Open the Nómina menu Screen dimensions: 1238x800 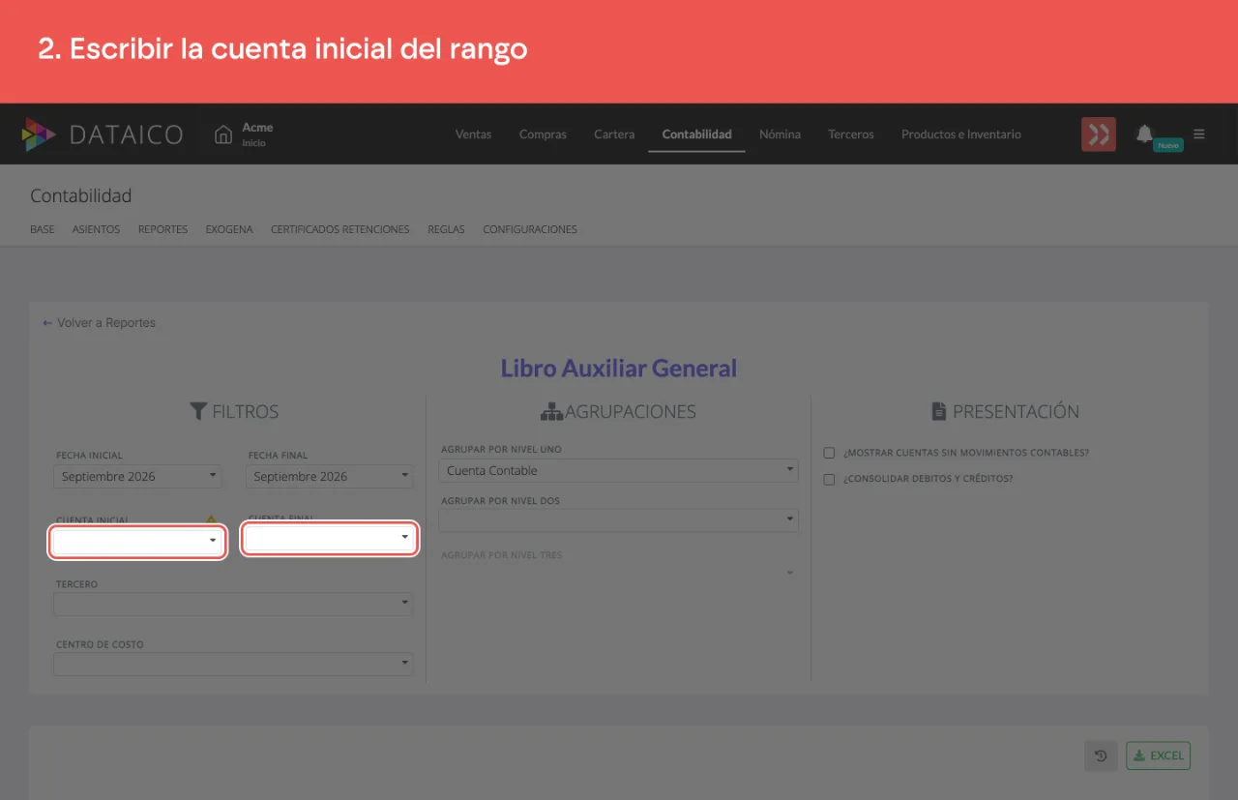tap(780, 134)
